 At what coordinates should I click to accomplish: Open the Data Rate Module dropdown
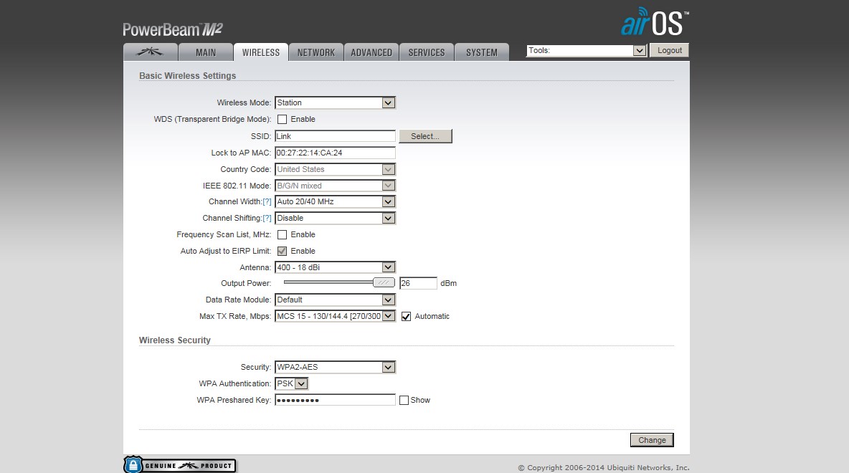coord(335,300)
